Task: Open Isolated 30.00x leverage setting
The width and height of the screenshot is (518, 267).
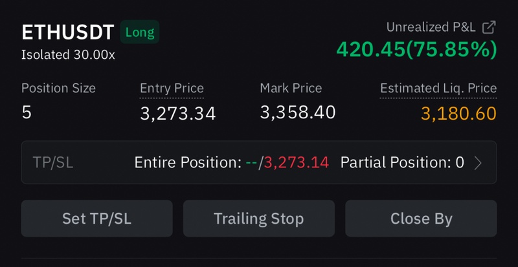Action: point(68,55)
